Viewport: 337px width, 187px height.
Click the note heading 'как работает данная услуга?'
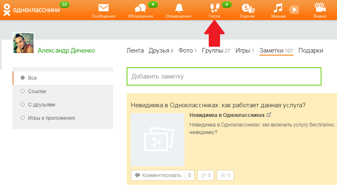(x=264, y=105)
